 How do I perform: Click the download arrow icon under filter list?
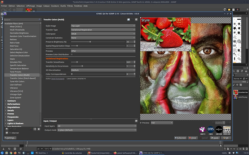[39, 129]
